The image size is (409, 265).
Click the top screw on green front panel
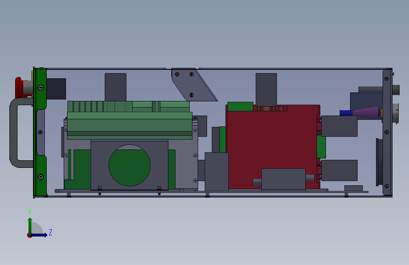(x=41, y=88)
